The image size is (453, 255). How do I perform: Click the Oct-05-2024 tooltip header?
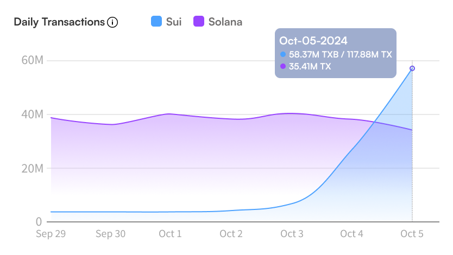[313, 41]
